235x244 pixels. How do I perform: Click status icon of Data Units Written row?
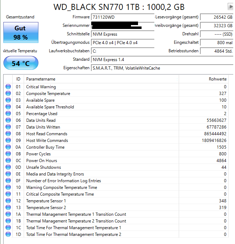pos(8,127)
